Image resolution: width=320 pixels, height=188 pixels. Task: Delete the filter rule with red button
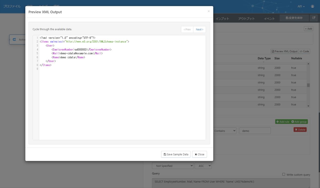300,130
